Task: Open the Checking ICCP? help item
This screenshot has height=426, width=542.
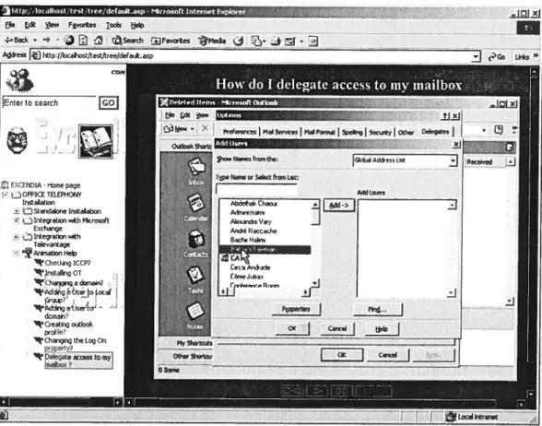Action: tap(68, 263)
